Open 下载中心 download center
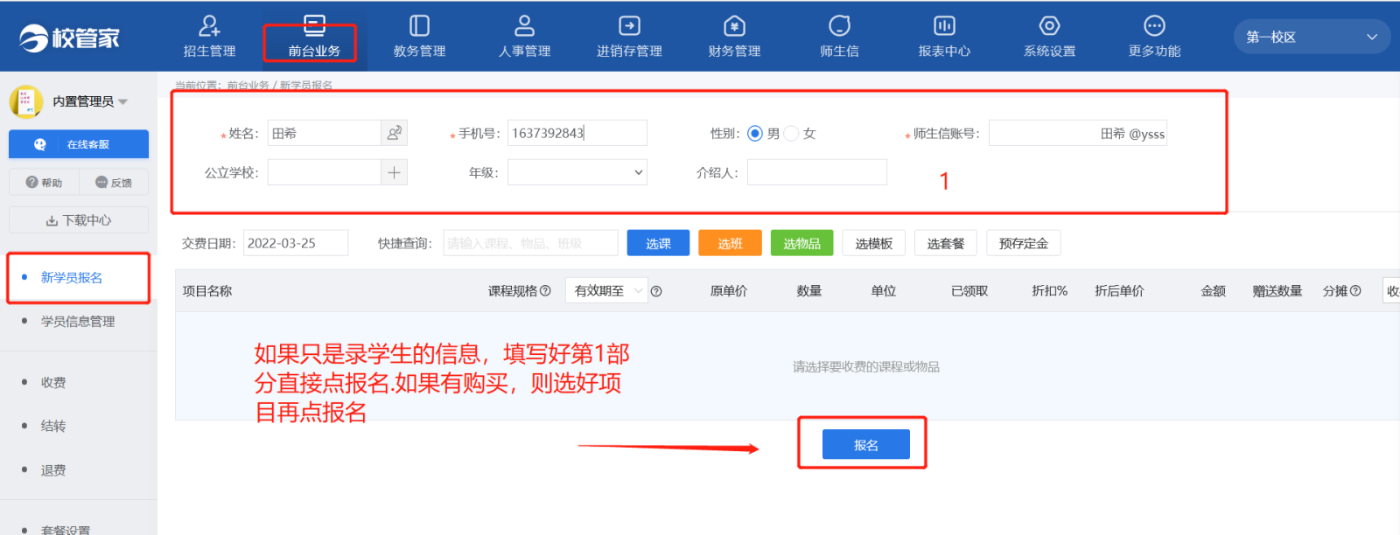The height and width of the screenshot is (535, 1400). pos(79,220)
